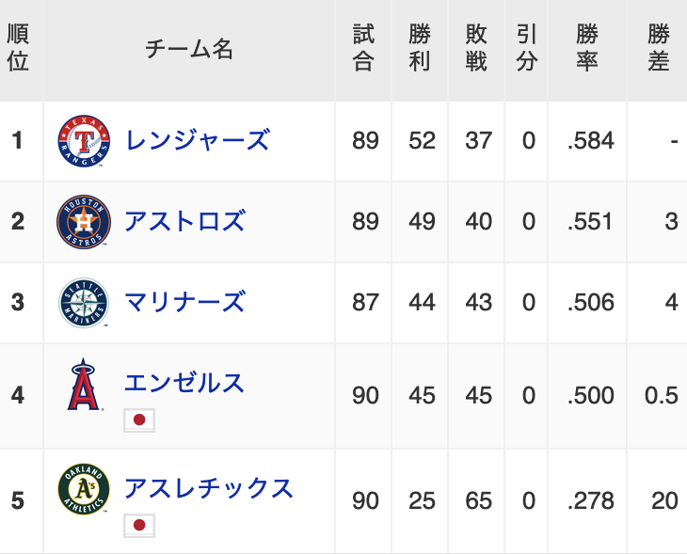Click the 試合 column header
Viewport: 687px width, 554px height.
click(363, 48)
